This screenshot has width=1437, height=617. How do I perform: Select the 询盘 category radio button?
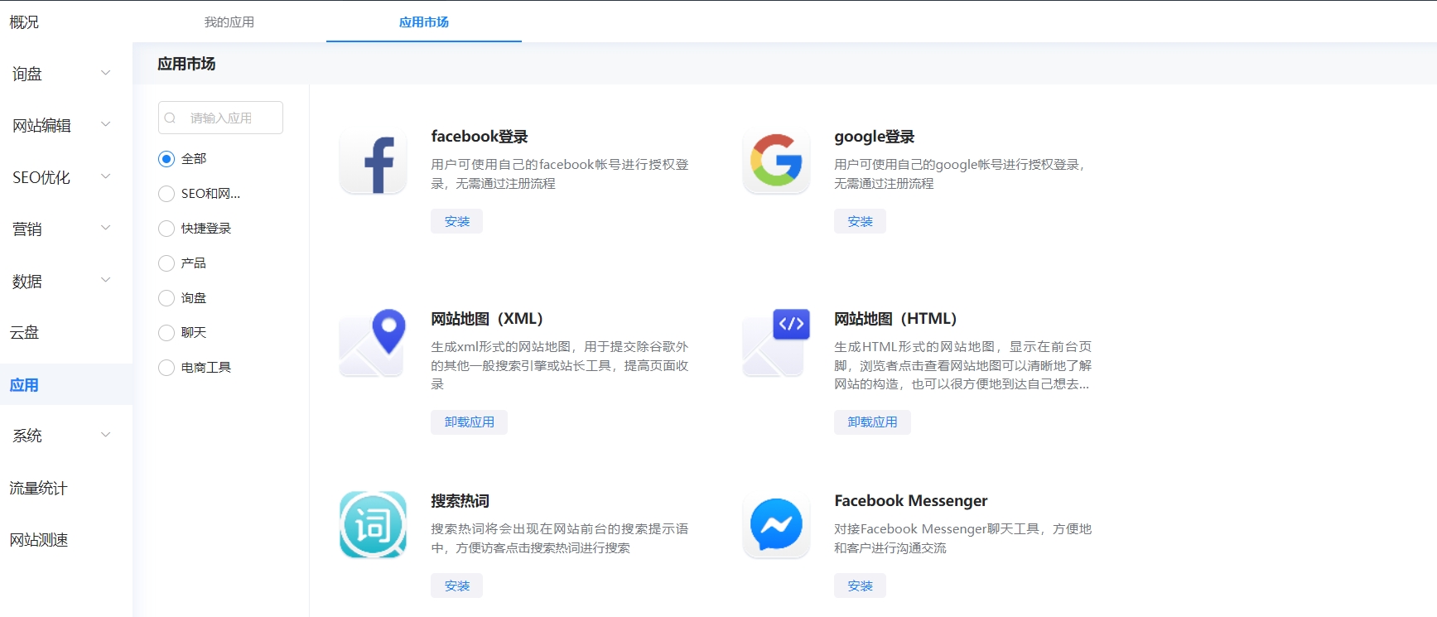click(x=166, y=298)
